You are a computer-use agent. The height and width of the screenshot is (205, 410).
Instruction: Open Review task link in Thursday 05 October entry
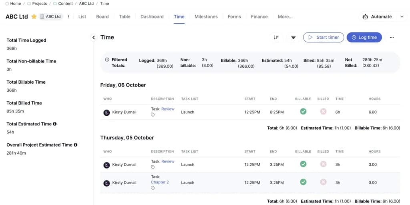point(168,162)
